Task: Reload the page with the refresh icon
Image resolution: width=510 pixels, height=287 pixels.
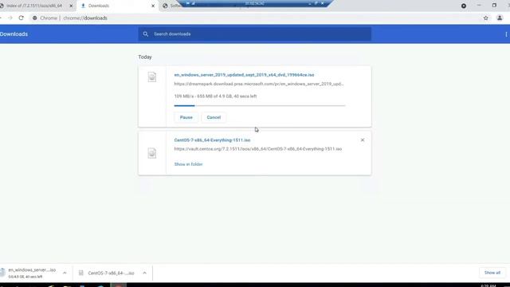Action: [x=22, y=18]
